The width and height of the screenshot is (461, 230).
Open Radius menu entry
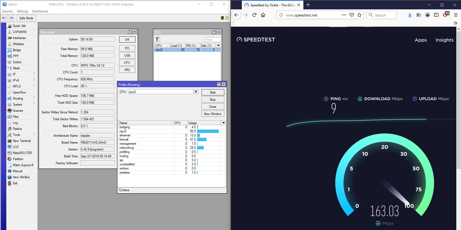(17, 129)
